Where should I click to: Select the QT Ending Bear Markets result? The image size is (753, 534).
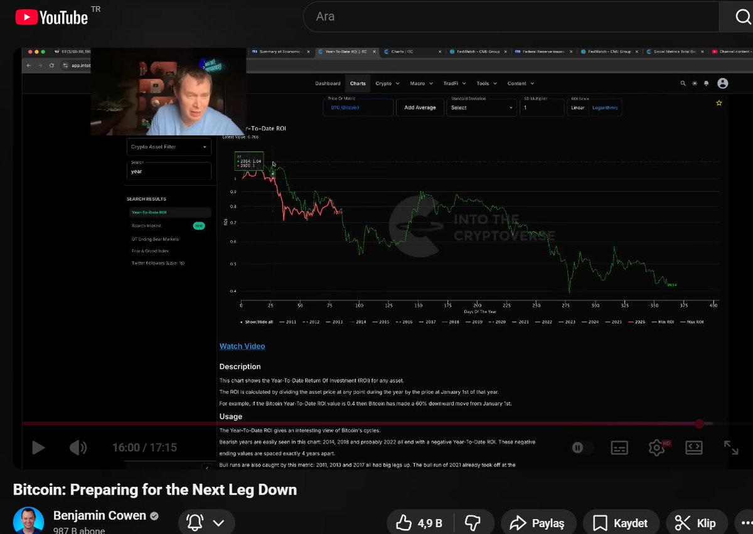tap(155, 239)
